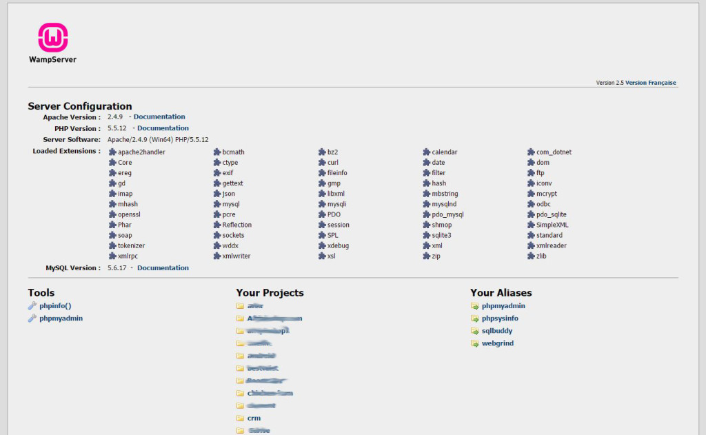The image size is (706, 435).
Task: Select MySQL version value '5.6.17'
Action: [117, 267]
